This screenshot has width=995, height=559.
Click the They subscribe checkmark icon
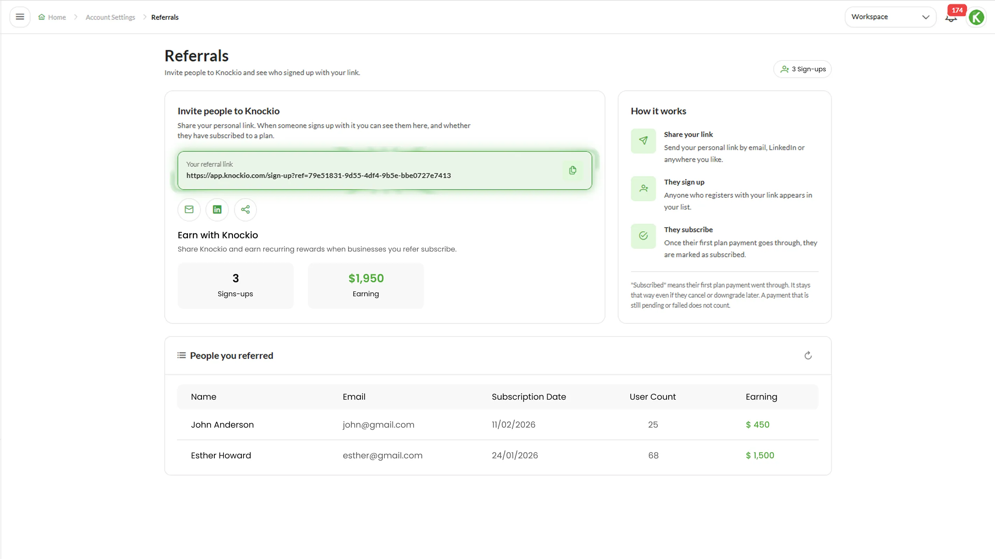coord(643,236)
